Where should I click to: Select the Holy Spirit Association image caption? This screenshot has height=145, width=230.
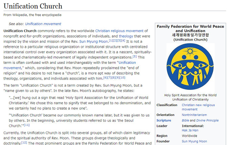click(190, 97)
